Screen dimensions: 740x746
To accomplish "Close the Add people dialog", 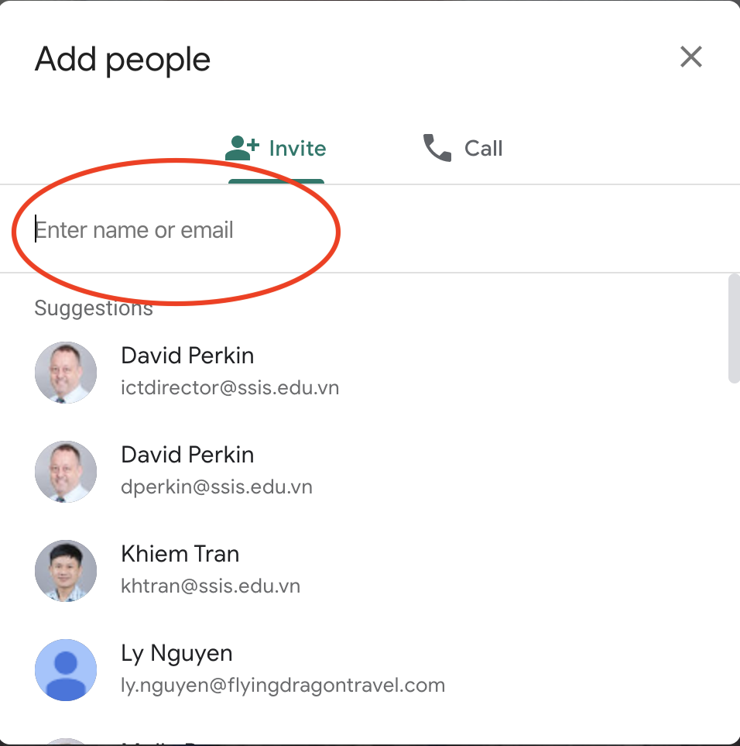I will [690, 57].
